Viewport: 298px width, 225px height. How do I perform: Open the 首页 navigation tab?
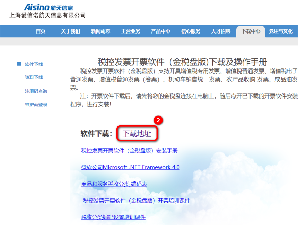click(41, 31)
